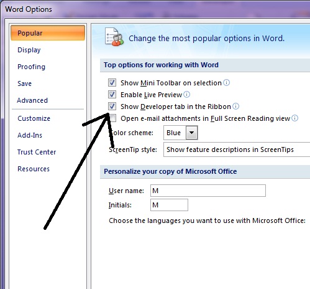Open the ScreenTip style dropdown
This screenshot has width=310, height=289.
click(237, 149)
